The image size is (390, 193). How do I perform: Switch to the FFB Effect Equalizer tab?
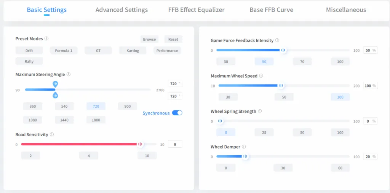(196, 10)
